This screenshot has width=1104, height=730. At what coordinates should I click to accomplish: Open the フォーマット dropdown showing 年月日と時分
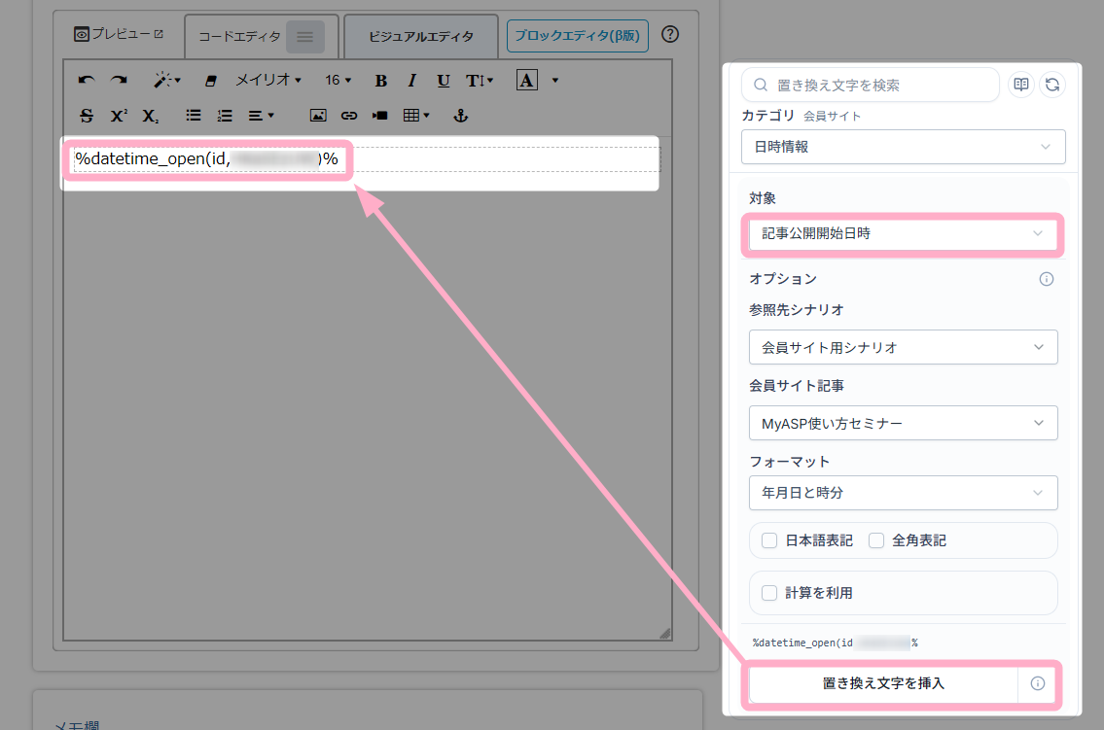pos(904,493)
